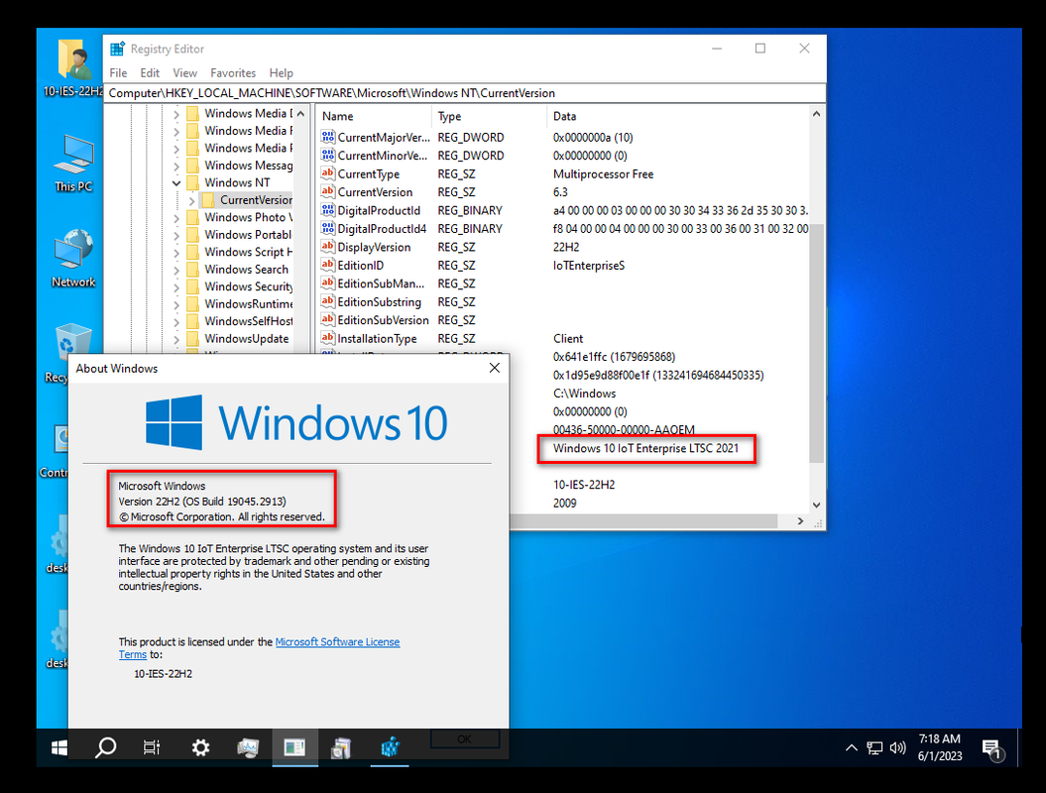Select the IoTEnterpriseS data cell
The width and height of the screenshot is (1046, 793).
click(589, 266)
